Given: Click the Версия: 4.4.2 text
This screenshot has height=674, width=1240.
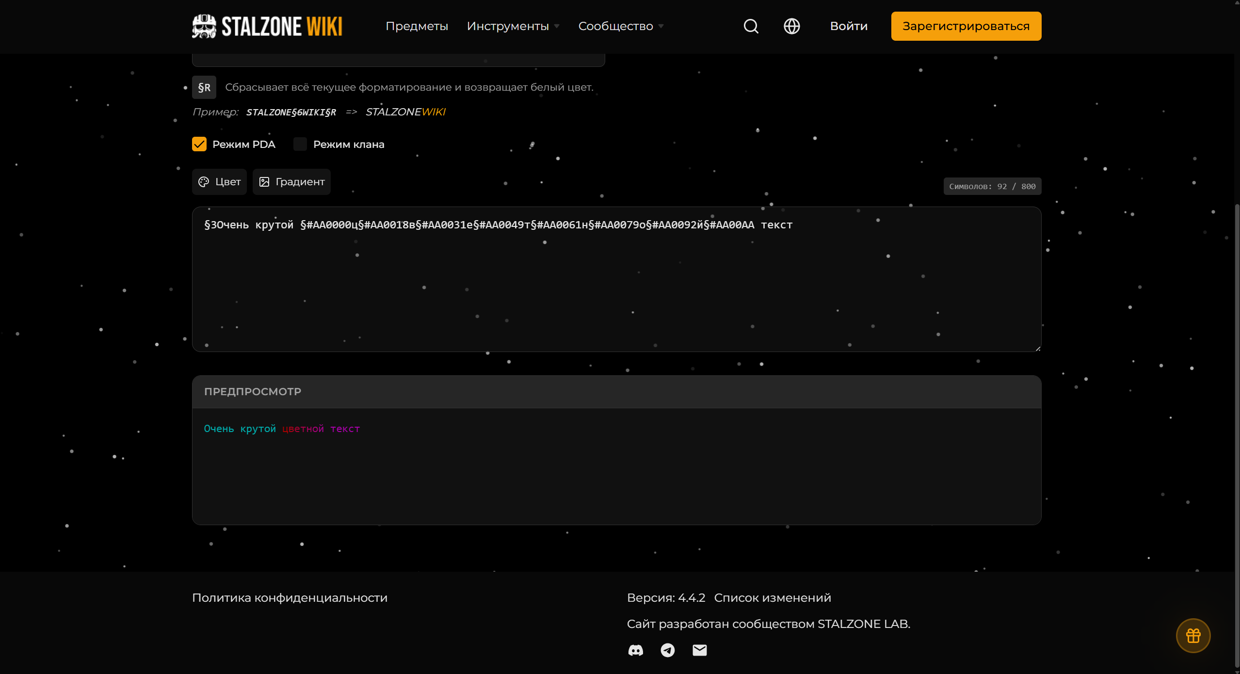Looking at the screenshot, I should click(666, 598).
